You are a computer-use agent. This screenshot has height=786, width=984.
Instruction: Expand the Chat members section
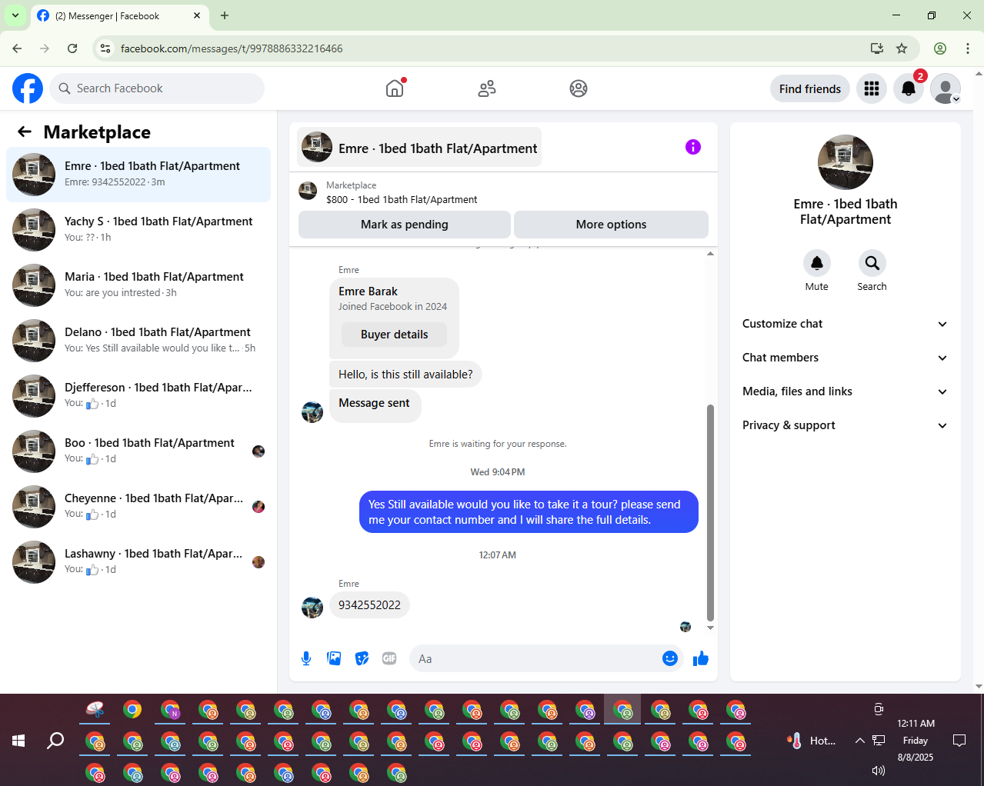[845, 358]
